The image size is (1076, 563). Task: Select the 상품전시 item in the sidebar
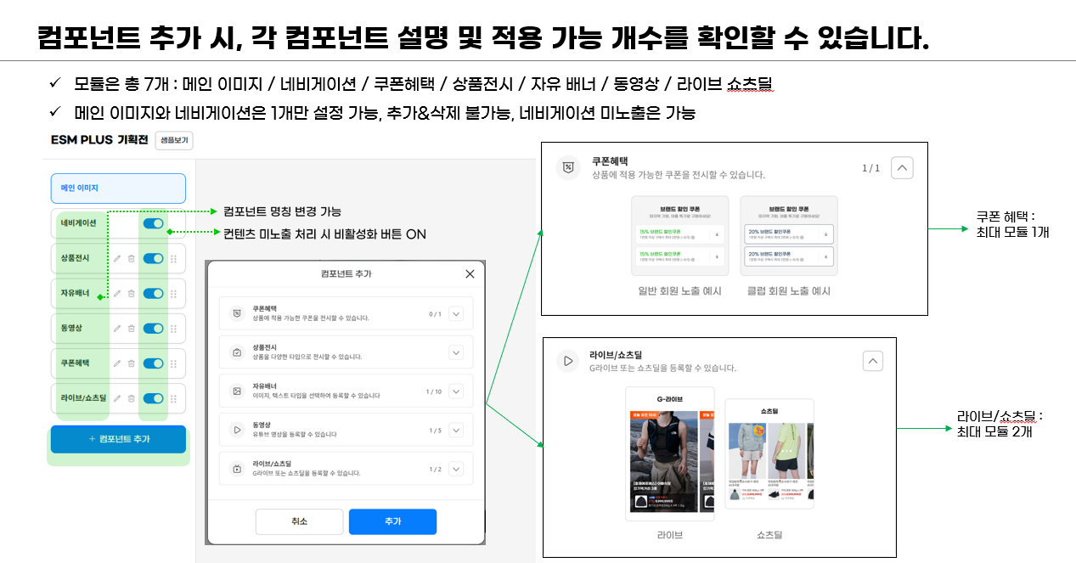[x=118, y=258]
